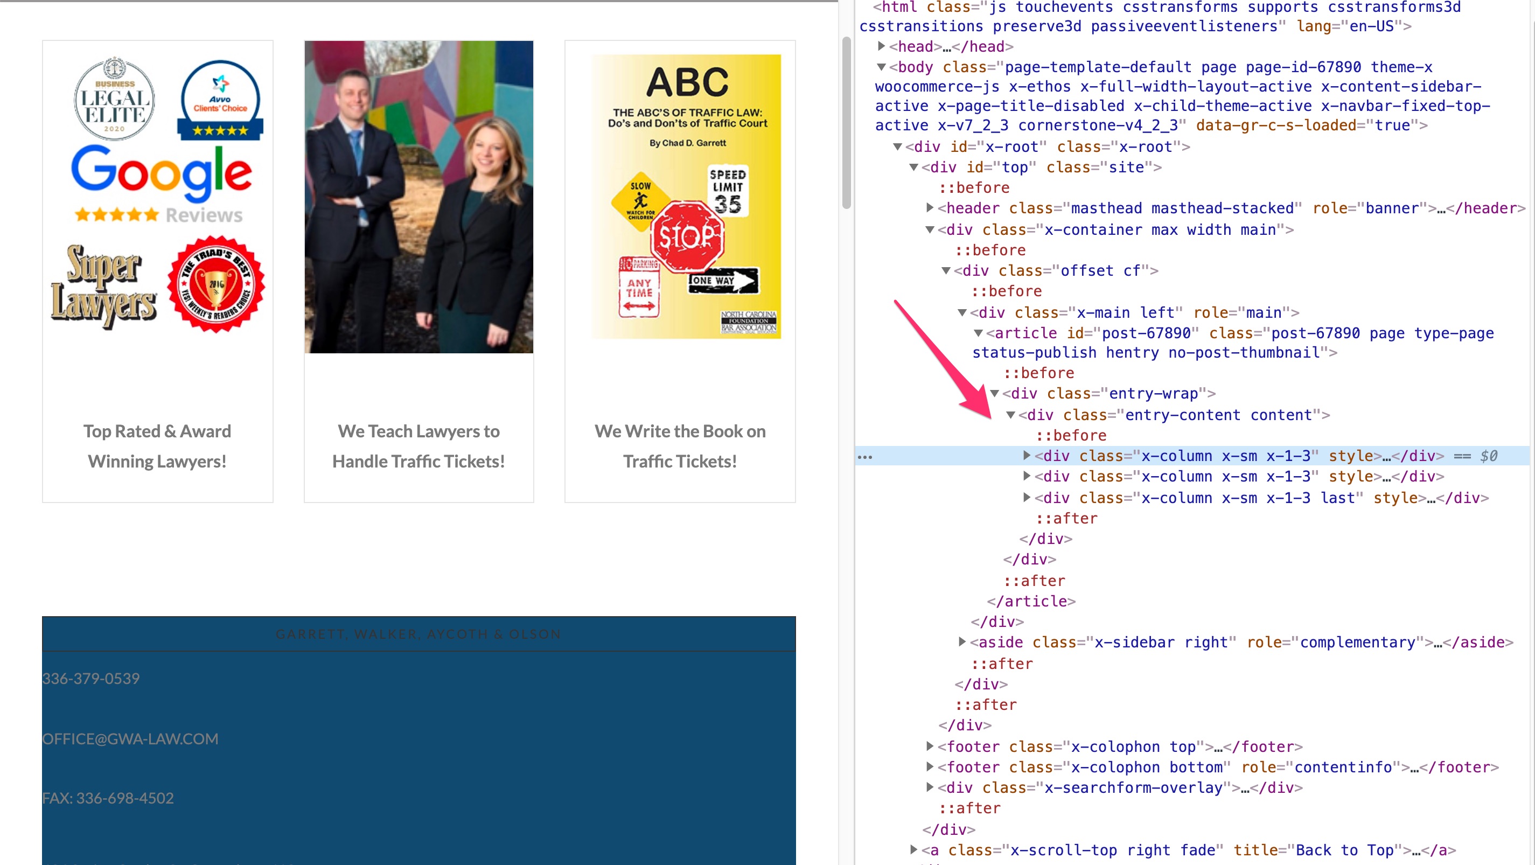The height and width of the screenshot is (865, 1535).
Task: Click the Business Legal Elite 2020 badge
Action: click(x=114, y=100)
